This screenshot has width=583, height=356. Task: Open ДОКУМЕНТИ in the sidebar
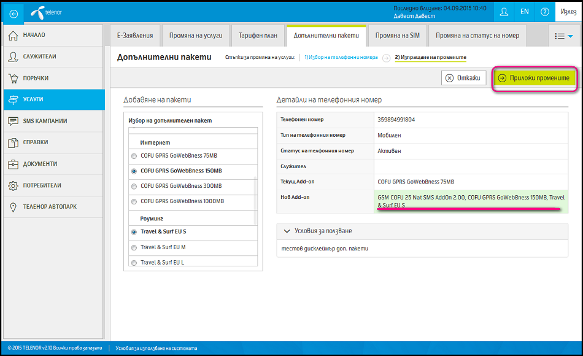[53, 164]
